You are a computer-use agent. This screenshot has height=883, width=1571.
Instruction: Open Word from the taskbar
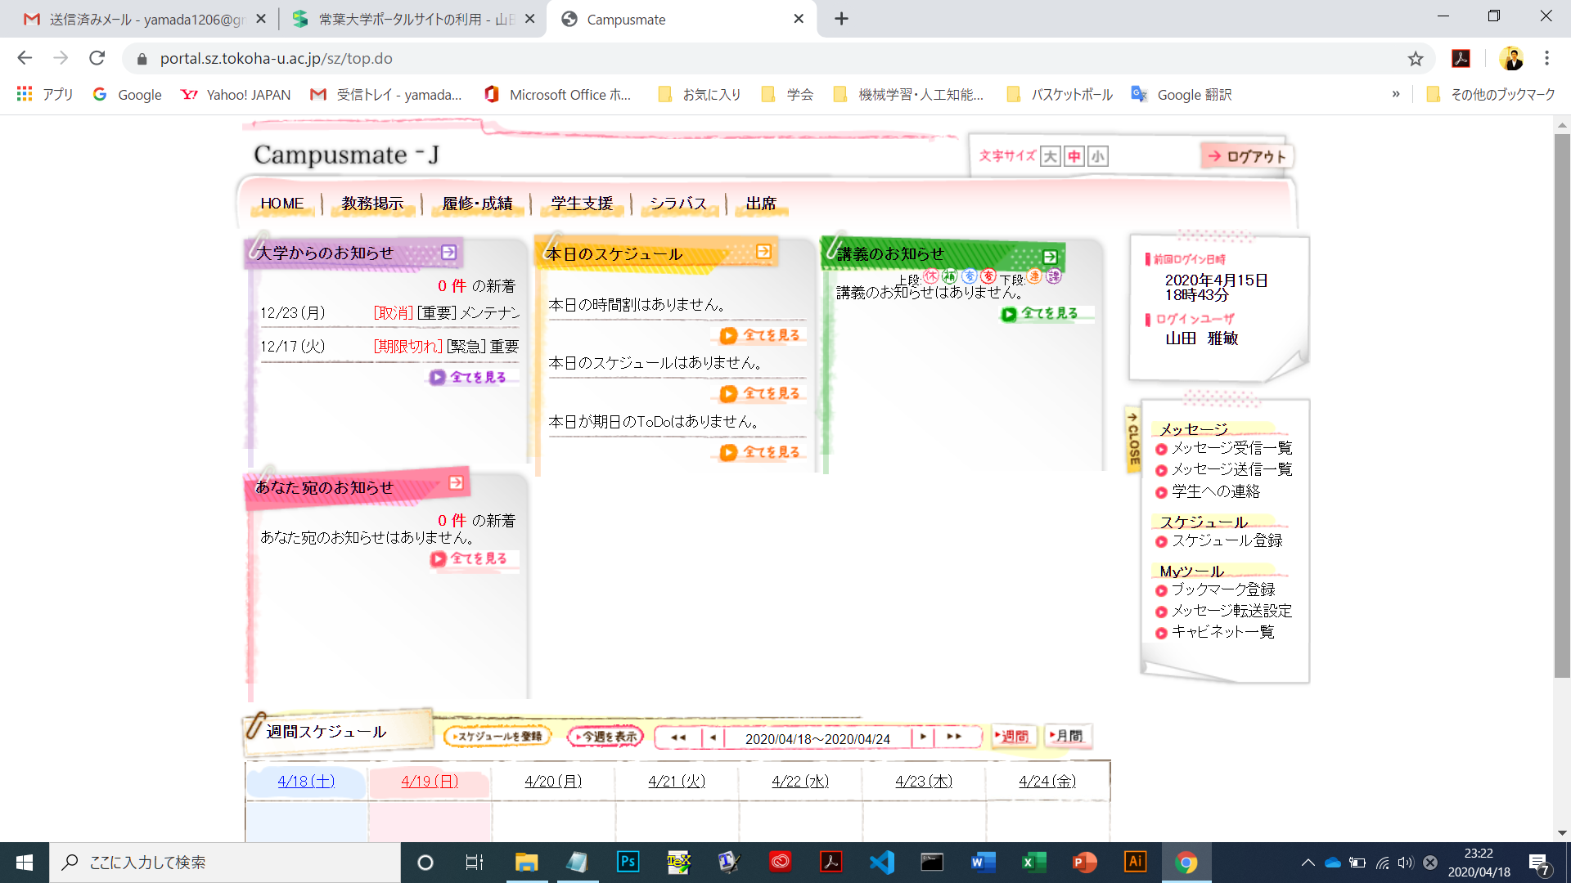(x=983, y=862)
